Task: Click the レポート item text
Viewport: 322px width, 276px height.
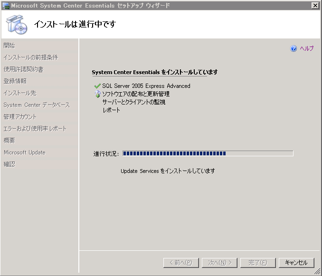Action: pos(111,110)
